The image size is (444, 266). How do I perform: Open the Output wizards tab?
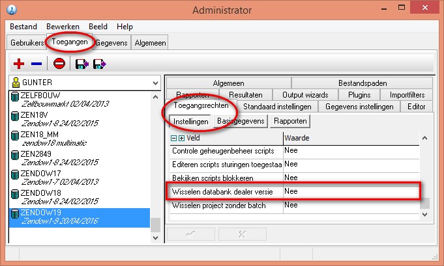tap(305, 94)
